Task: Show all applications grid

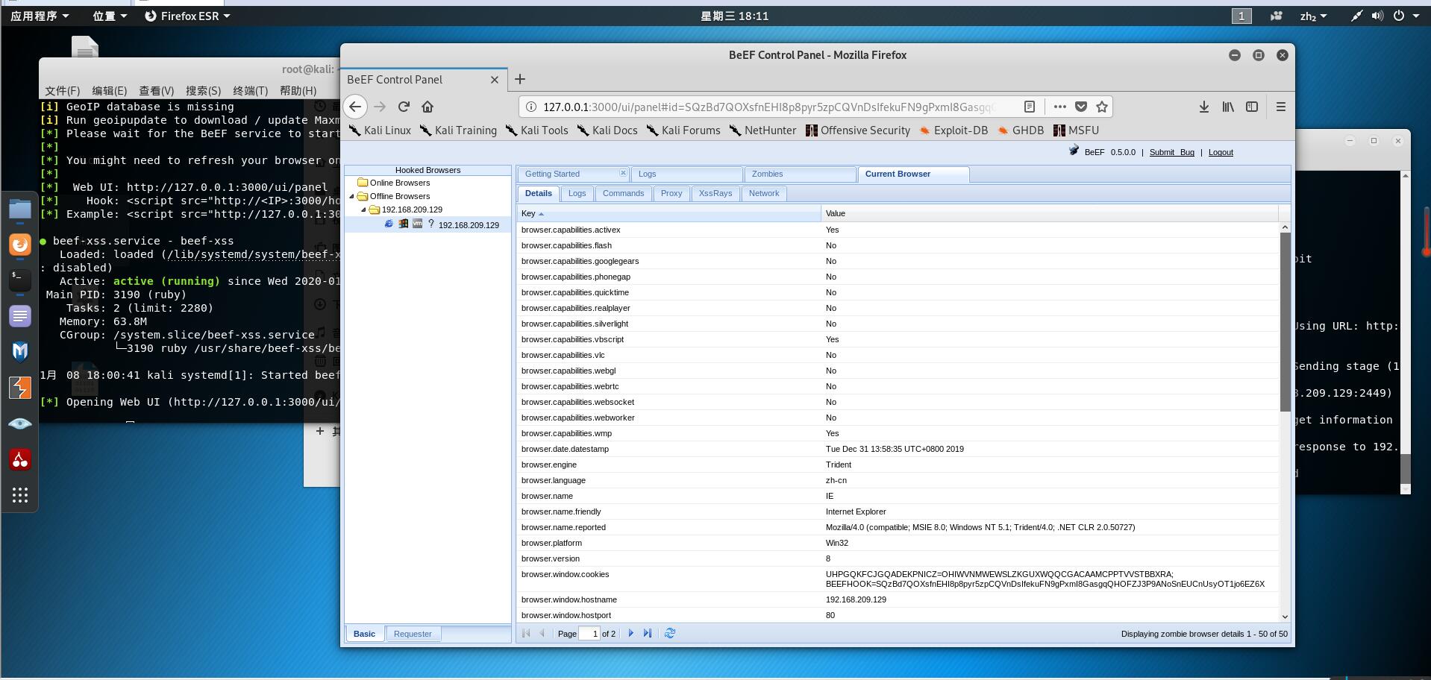Action: point(20,495)
